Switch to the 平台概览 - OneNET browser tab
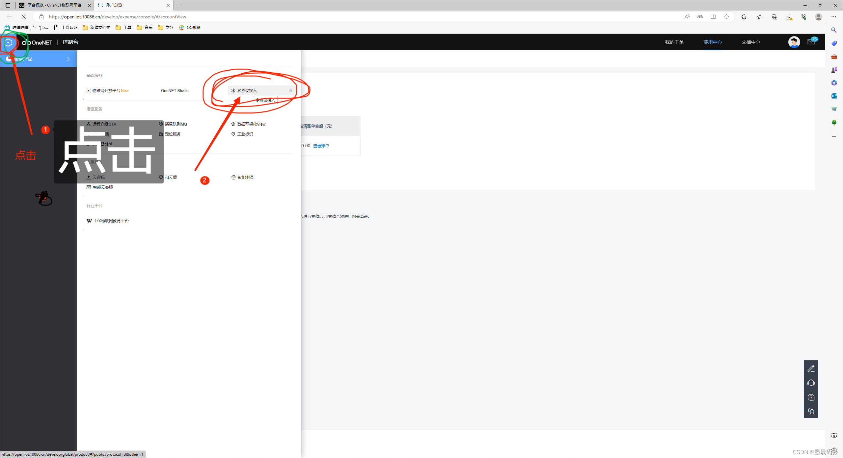This screenshot has height=458, width=843. tap(55, 5)
